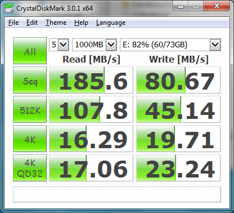
Task: Click the empty comment field at bottom
Action: click(x=117, y=194)
